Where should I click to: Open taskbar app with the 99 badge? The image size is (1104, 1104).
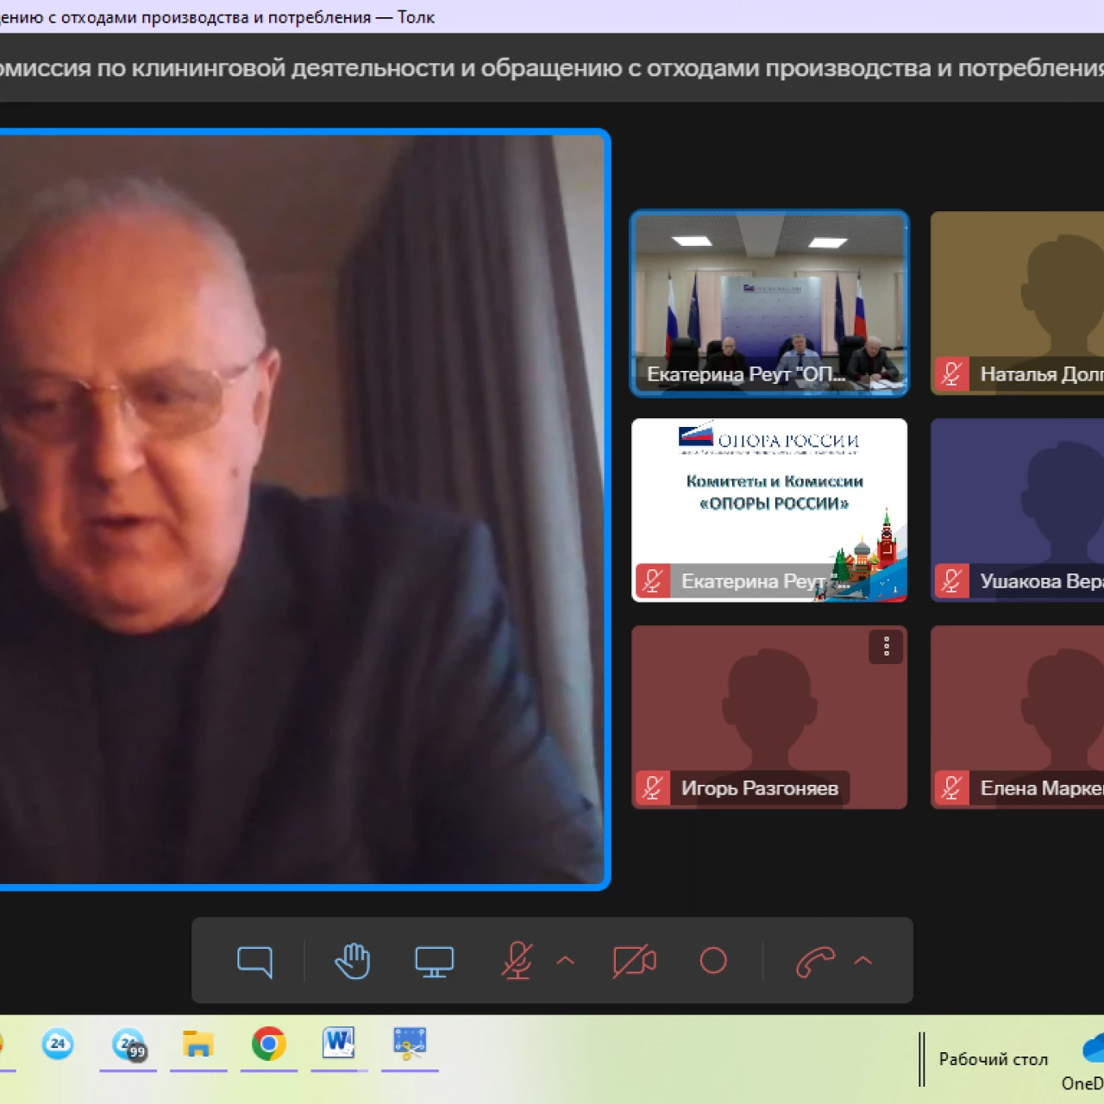(x=129, y=1044)
